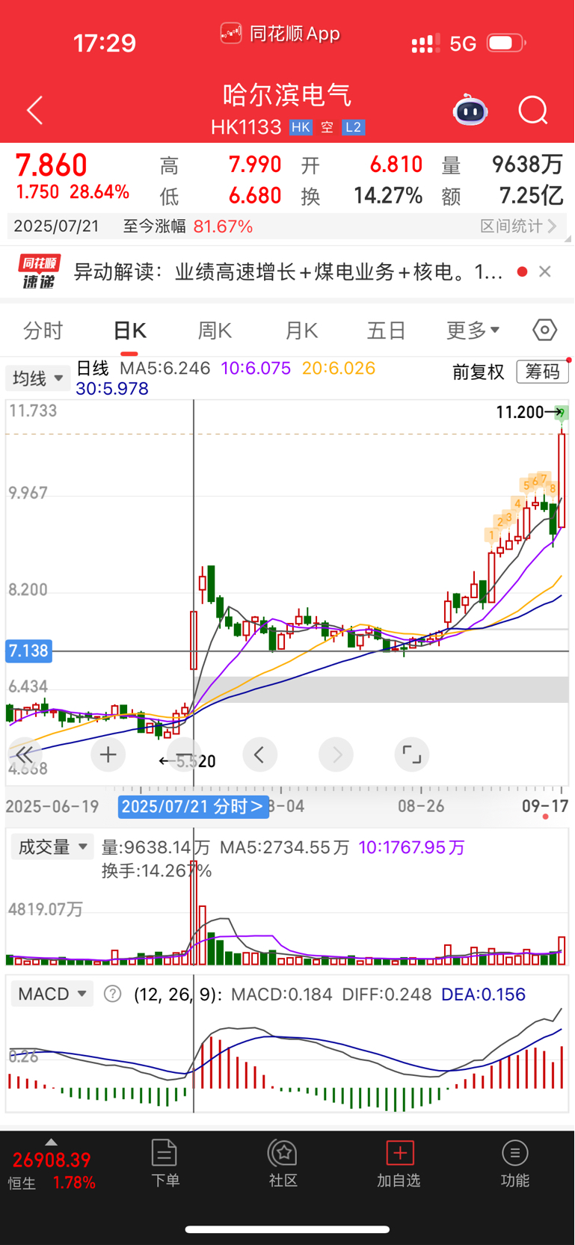Zoom in chart with plus button

pos(108,754)
